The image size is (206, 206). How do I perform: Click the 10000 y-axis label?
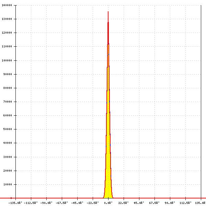[8, 184]
